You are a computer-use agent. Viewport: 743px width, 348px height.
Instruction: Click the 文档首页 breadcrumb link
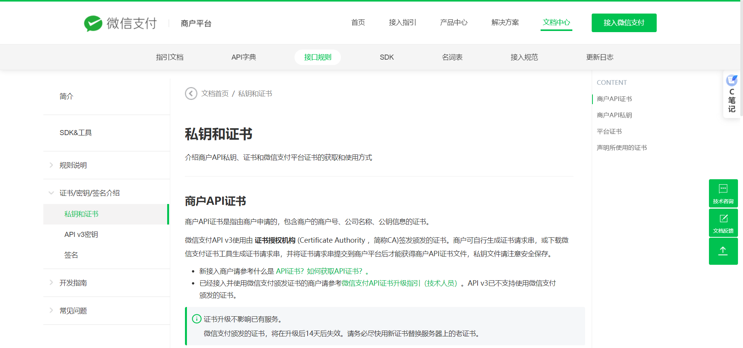coord(215,94)
